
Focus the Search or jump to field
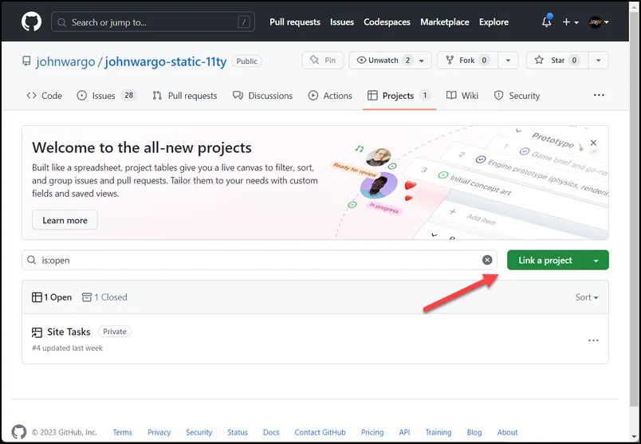tap(153, 22)
